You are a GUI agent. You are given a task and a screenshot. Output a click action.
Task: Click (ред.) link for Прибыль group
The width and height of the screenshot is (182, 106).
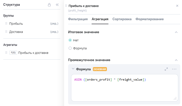(54, 24)
